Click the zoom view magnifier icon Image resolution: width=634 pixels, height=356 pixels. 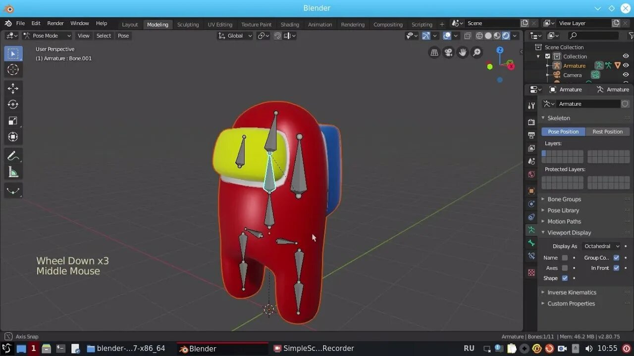[x=476, y=52]
